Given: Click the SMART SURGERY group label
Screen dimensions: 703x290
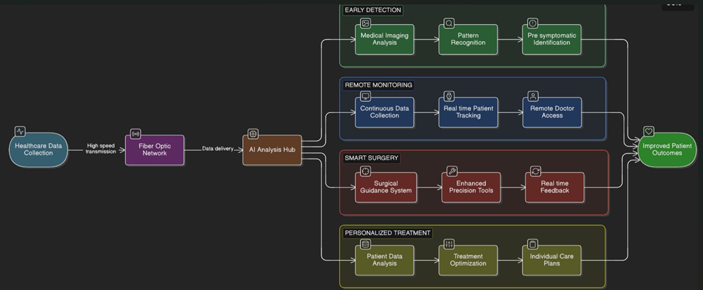Looking at the screenshot, I should point(371,158).
